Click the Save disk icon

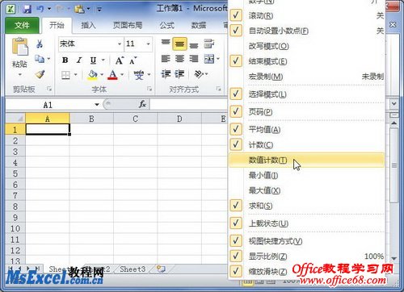[x=27, y=10]
